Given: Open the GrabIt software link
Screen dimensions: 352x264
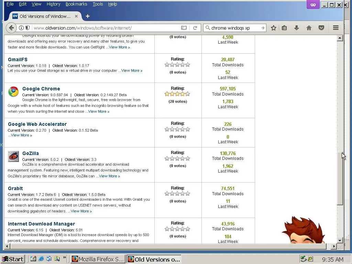Looking at the screenshot, I should [x=15, y=188].
